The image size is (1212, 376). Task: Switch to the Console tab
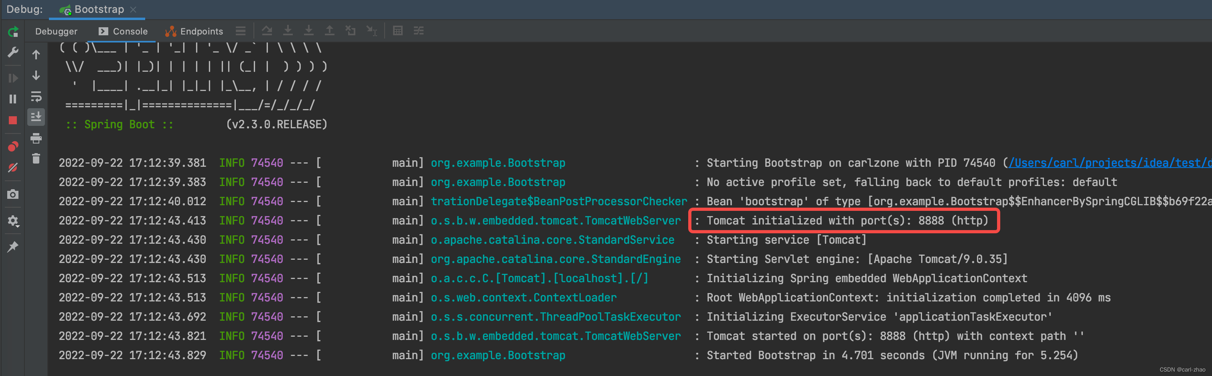tap(123, 32)
